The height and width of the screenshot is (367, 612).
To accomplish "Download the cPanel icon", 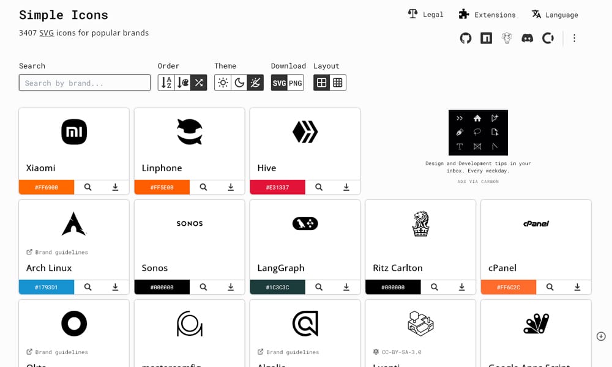I will click(x=577, y=287).
